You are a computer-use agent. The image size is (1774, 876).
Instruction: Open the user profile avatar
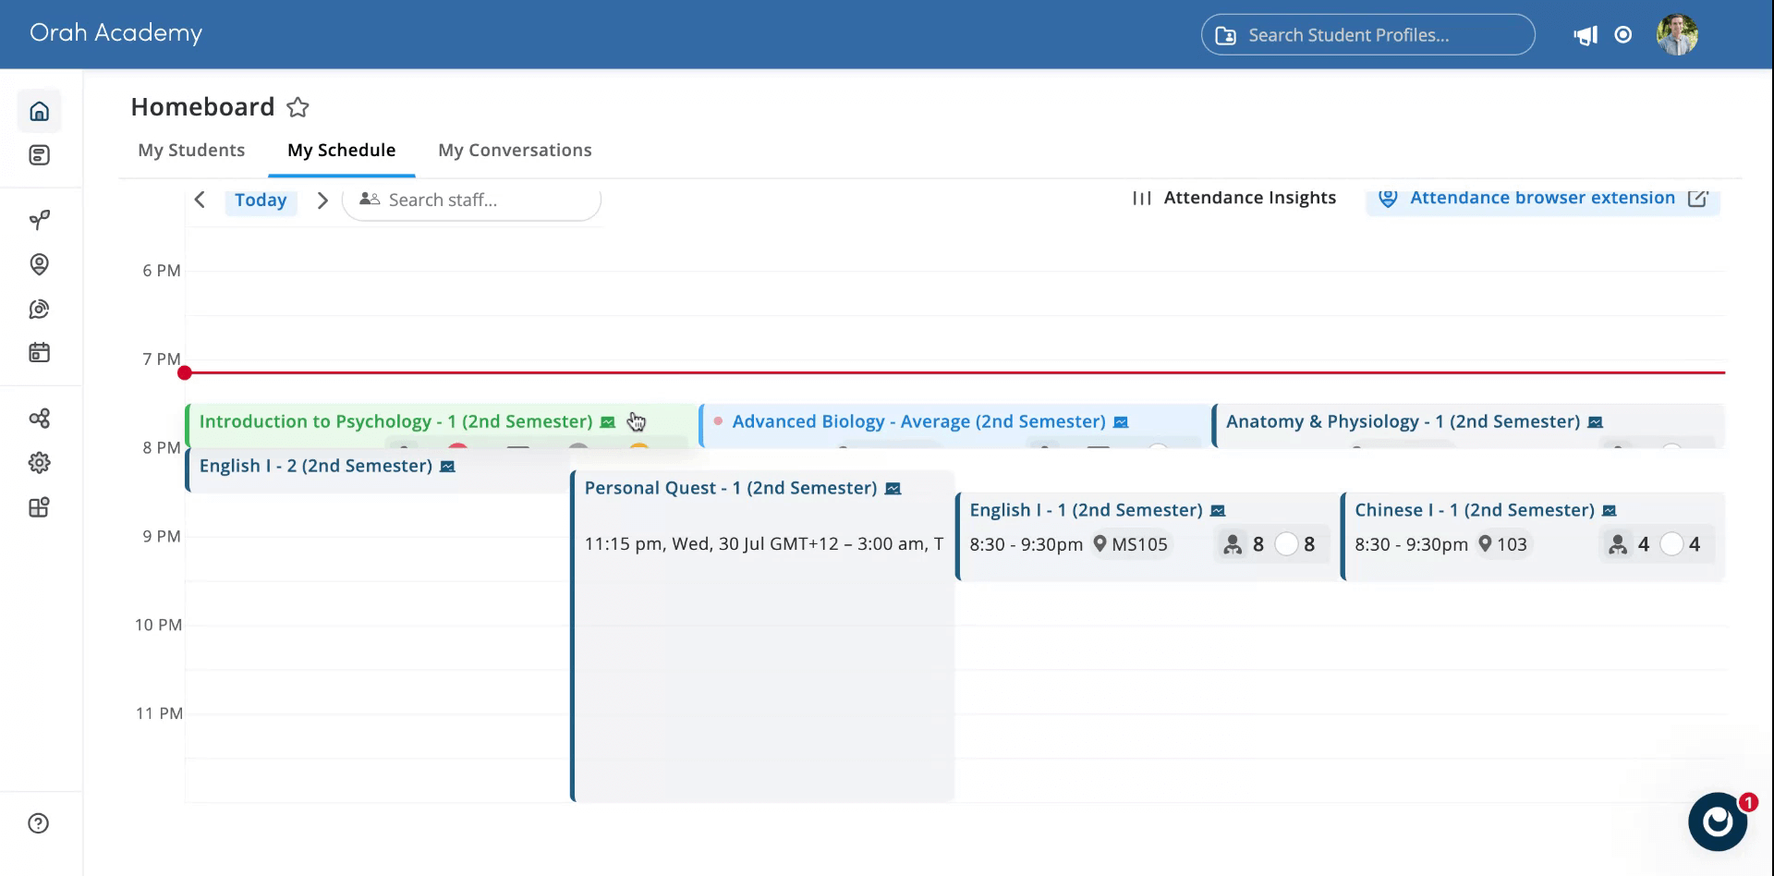pyautogui.click(x=1677, y=35)
